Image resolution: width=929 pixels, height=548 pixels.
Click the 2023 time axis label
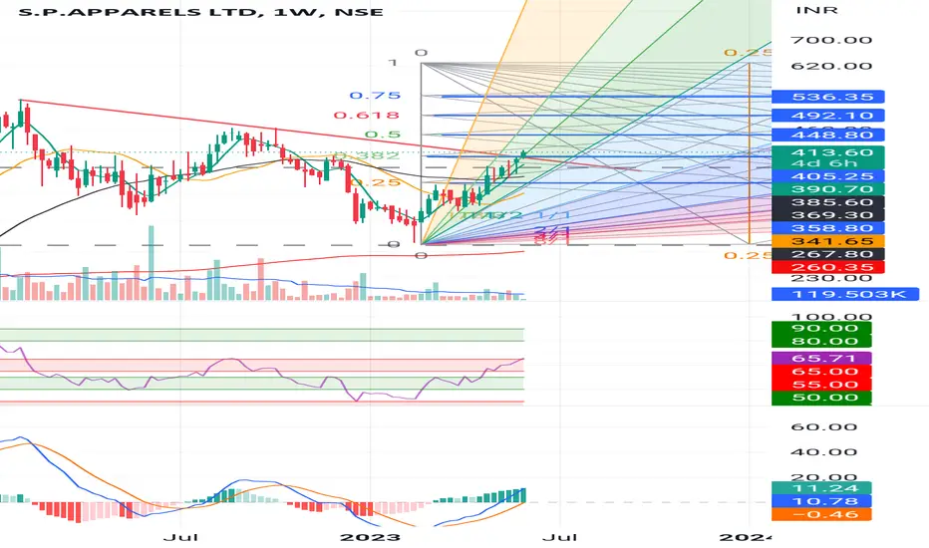[x=370, y=537]
